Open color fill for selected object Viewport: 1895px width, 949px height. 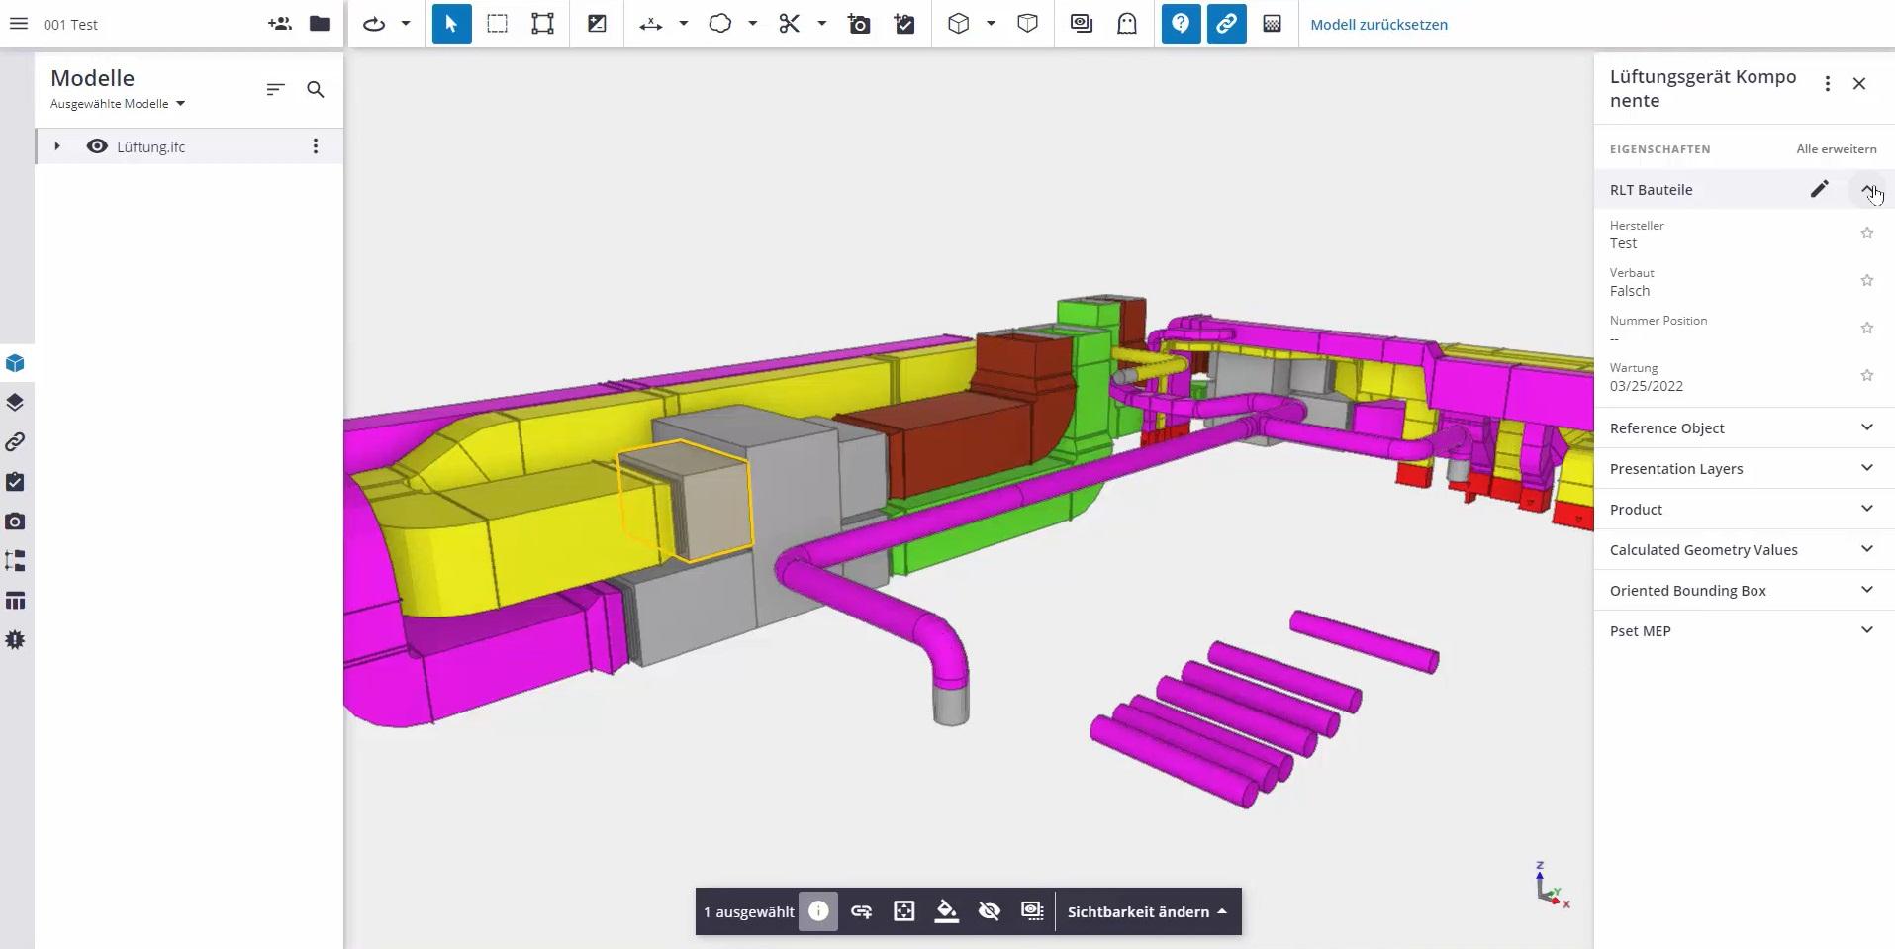coord(946,911)
